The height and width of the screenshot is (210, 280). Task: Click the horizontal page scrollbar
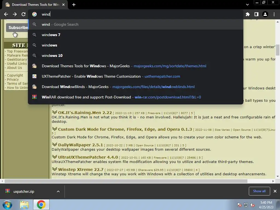[x=126, y=181]
